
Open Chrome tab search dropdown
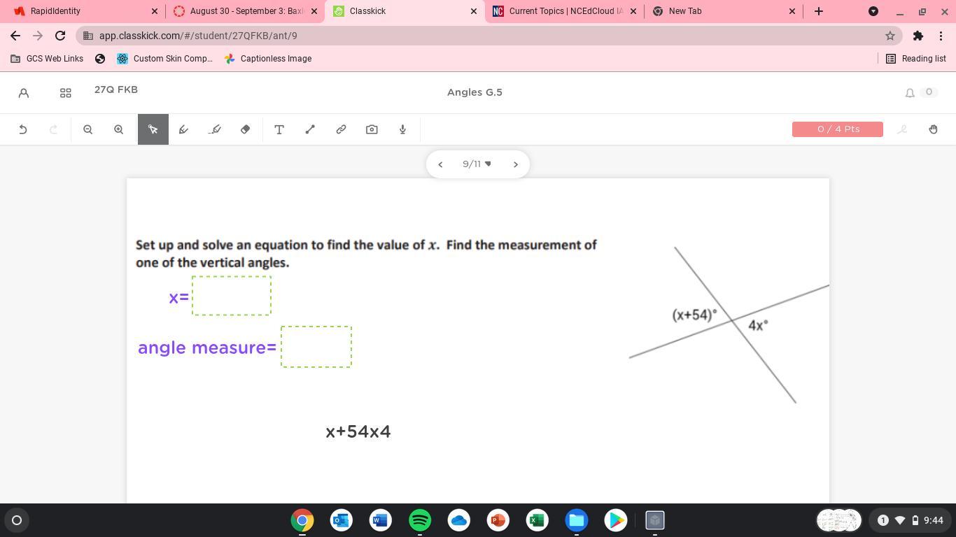pyautogui.click(x=873, y=11)
